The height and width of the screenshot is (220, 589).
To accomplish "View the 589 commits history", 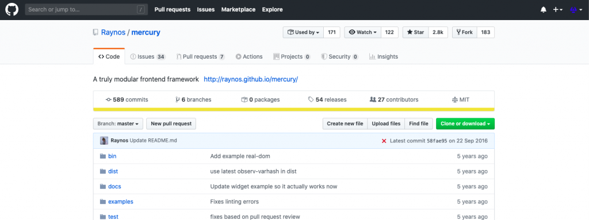I will click(127, 100).
